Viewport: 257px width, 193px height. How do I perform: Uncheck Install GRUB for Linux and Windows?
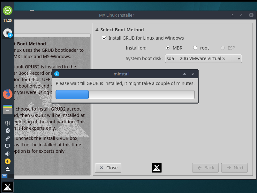tap(104, 38)
